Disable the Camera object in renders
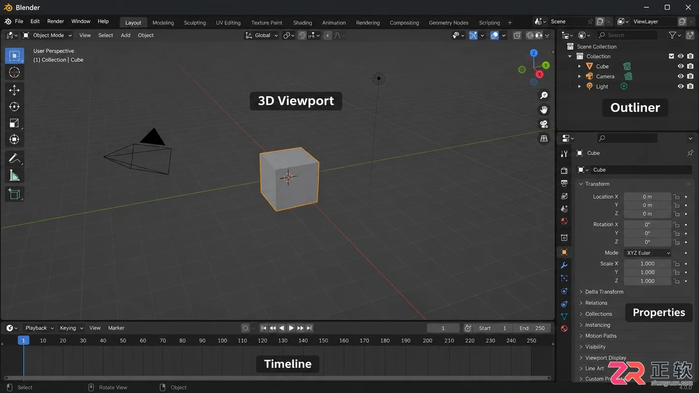The width and height of the screenshot is (699, 393). click(x=690, y=76)
